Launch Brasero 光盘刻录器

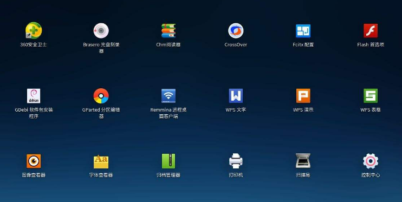(x=101, y=30)
